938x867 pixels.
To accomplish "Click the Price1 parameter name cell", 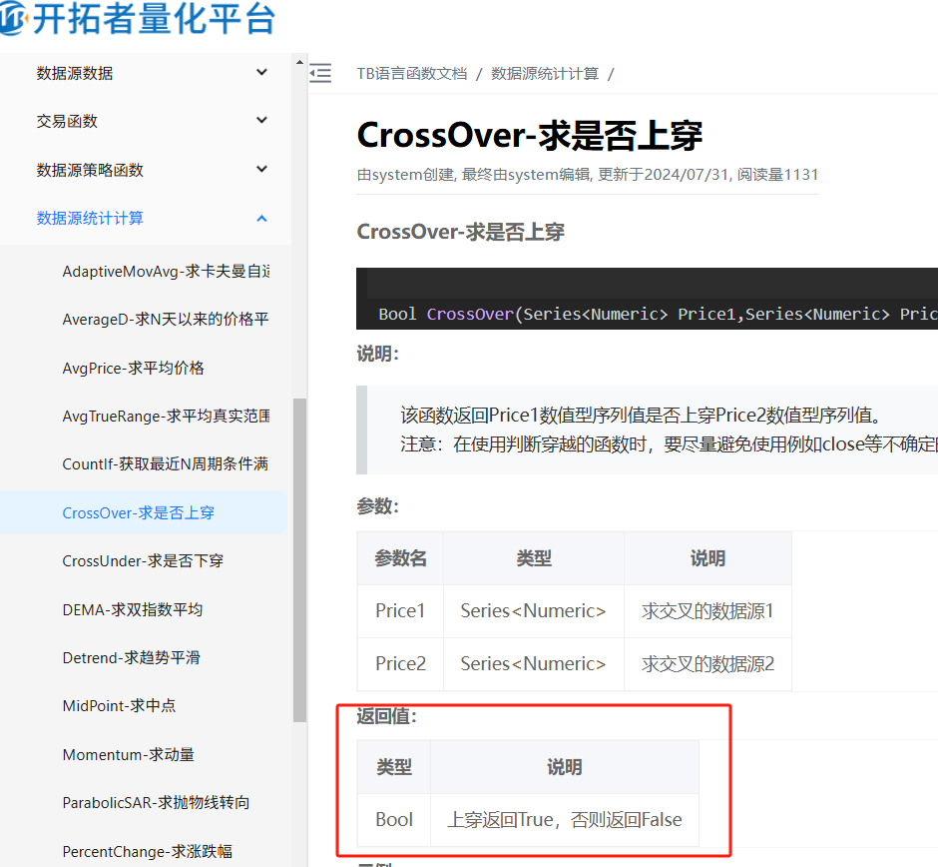I will pyautogui.click(x=400, y=610).
